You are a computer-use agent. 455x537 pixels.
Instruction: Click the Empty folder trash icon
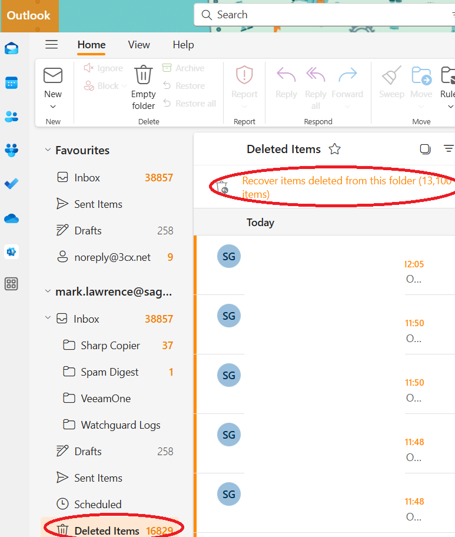pyautogui.click(x=143, y=75)
